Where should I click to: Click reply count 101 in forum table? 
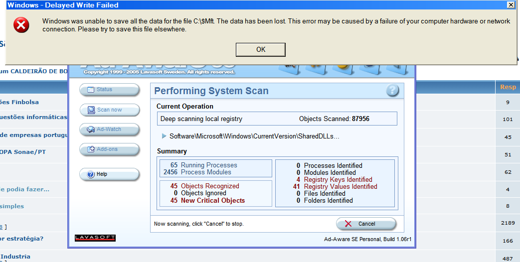point(508,119)
